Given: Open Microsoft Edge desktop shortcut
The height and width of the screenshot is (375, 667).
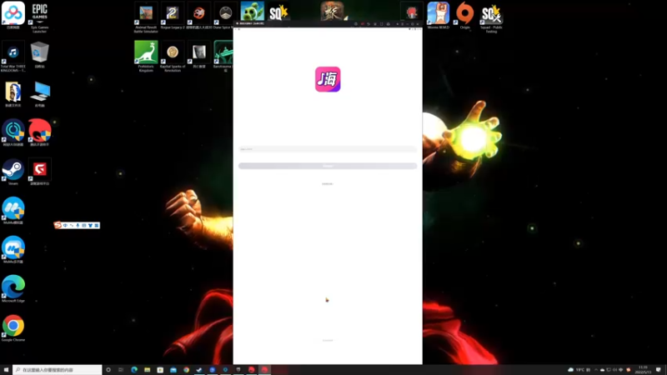Looking at the screenshot, I should 13,287.
